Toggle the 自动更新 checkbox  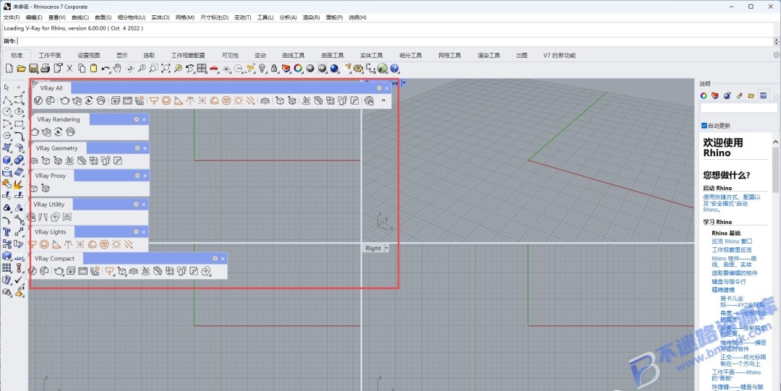[704, 126]
